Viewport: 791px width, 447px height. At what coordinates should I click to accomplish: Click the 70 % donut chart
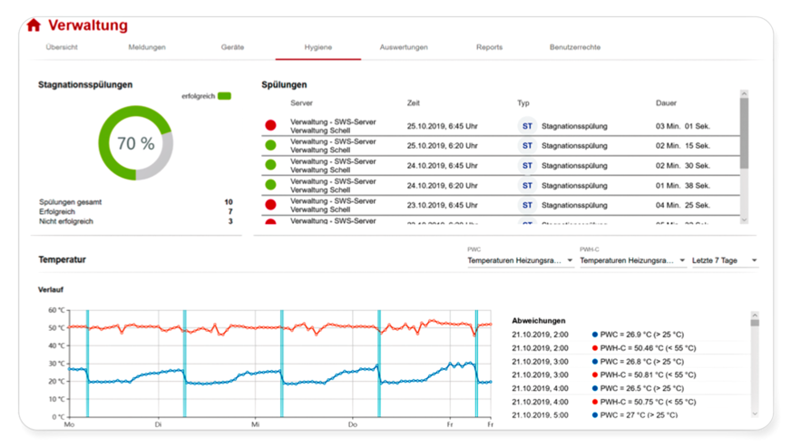click(135, 143)
